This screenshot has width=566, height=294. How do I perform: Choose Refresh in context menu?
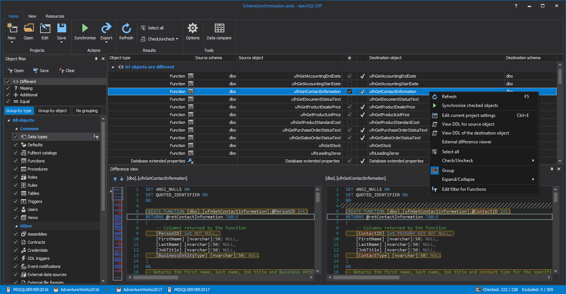point(484,97)
